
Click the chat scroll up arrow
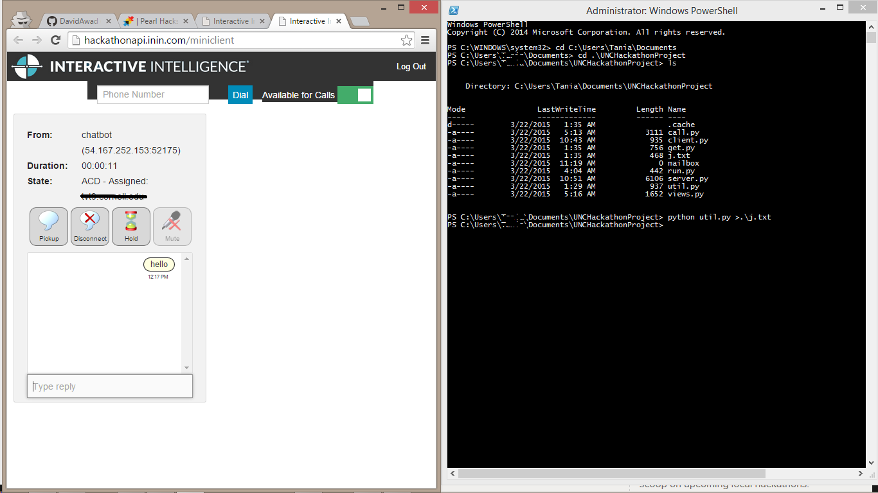click(187, 259)
